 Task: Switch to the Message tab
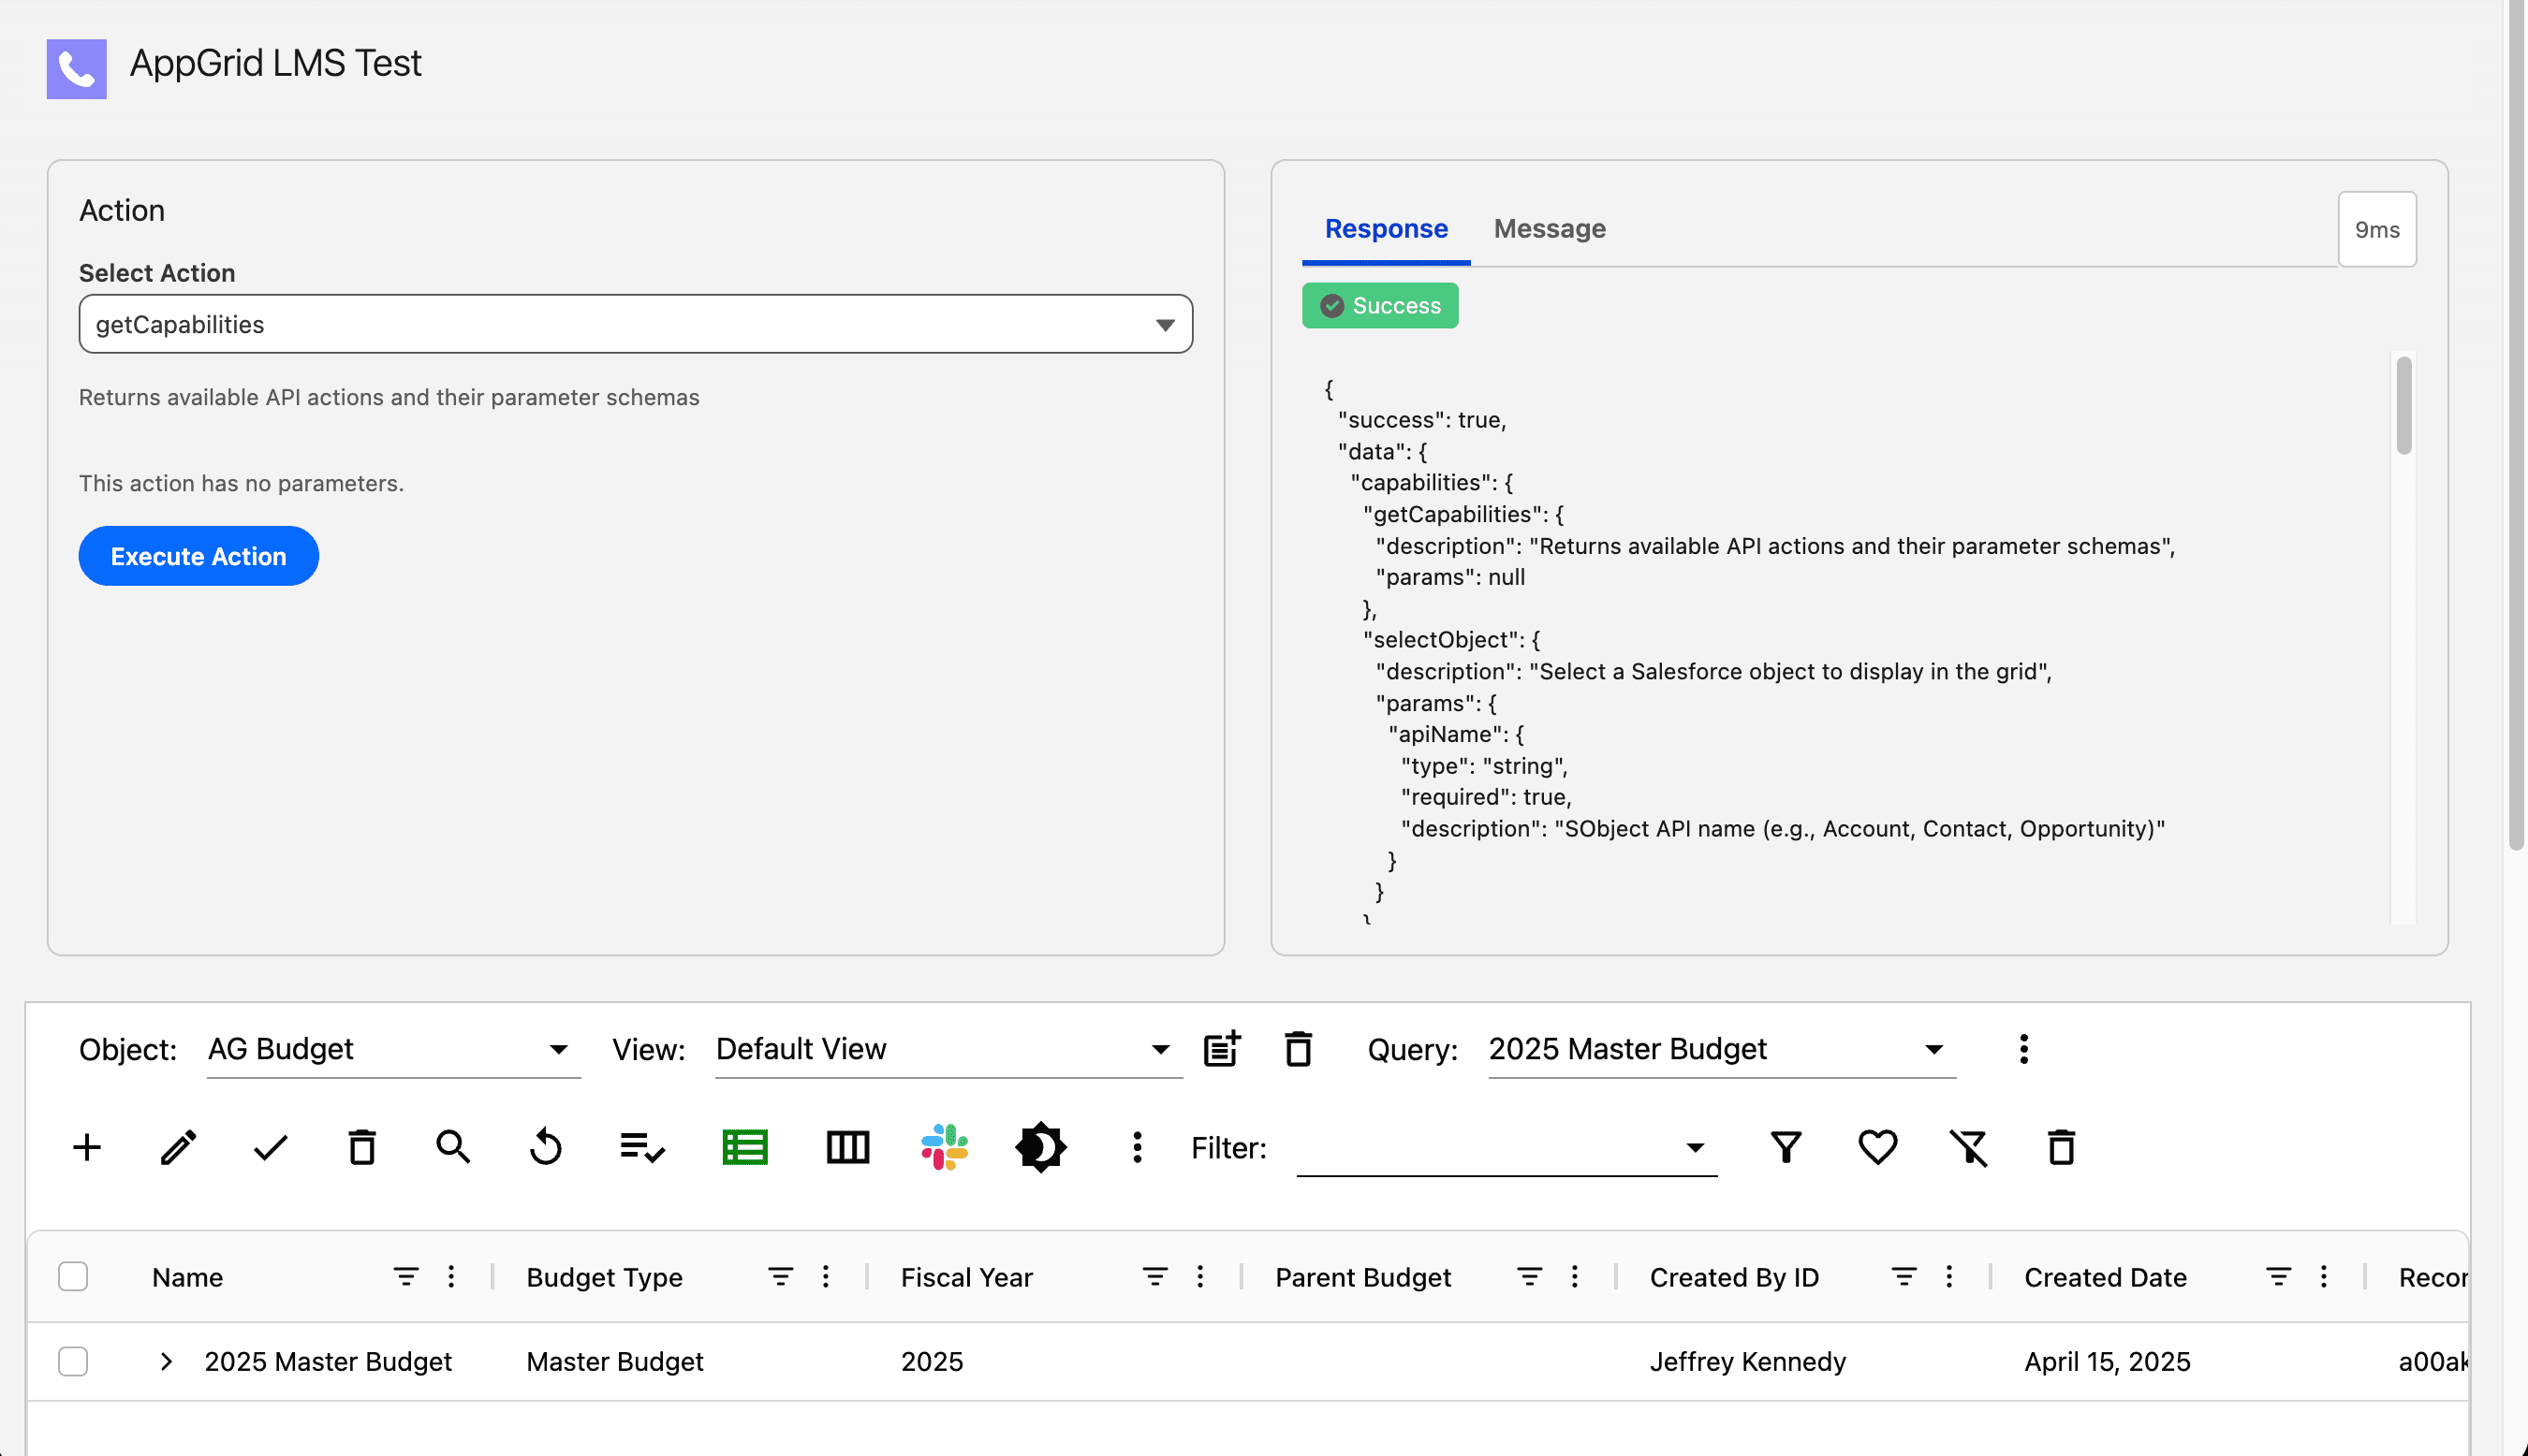point(1549,229)
